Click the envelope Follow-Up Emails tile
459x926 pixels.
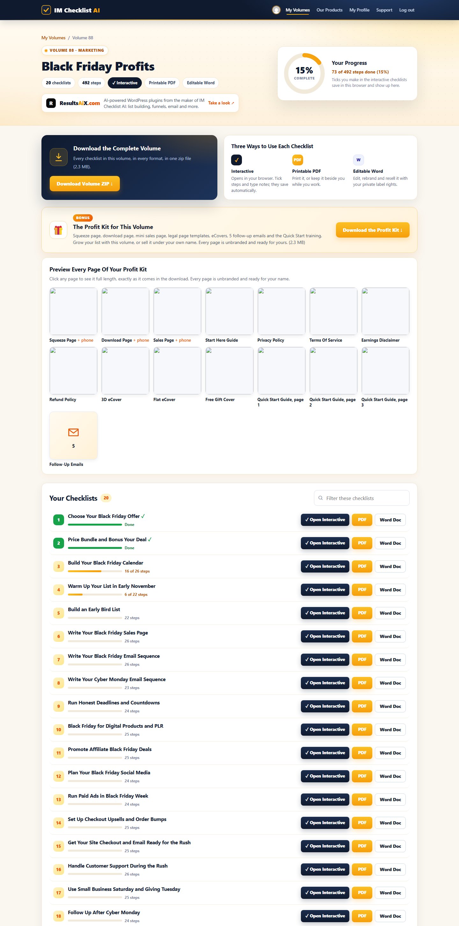click(x=73, y=435)
